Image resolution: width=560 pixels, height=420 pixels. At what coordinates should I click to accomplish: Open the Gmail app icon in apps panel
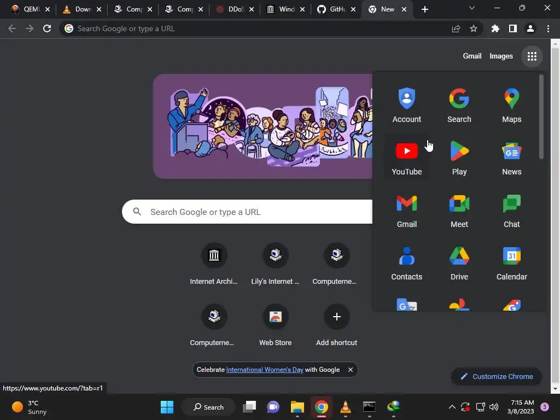pos(406,211)
